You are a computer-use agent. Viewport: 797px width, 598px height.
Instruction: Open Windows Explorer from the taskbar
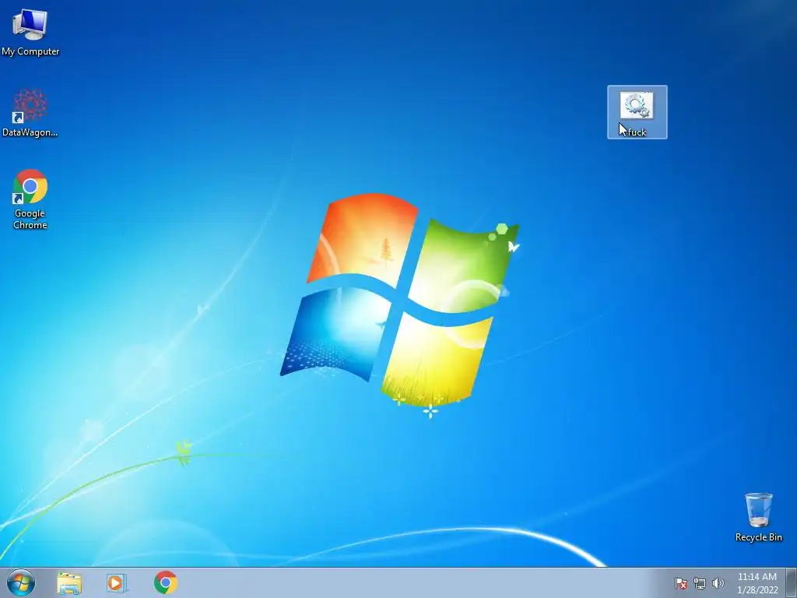69,582
